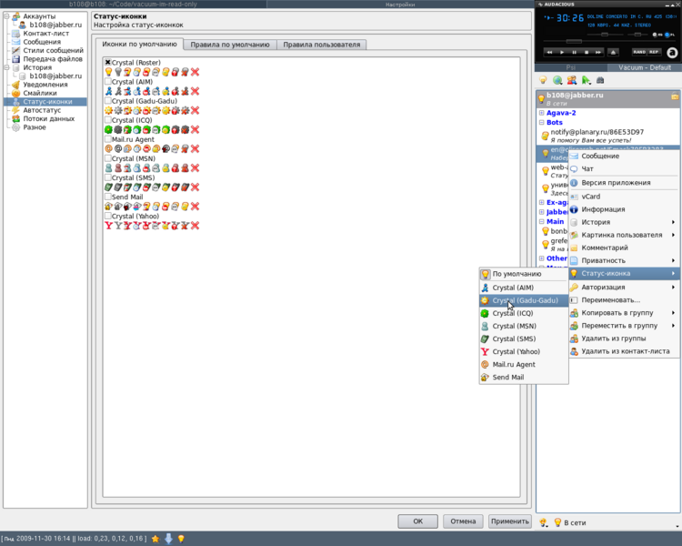Click the lightbulb icon in roster toolbar

click(x=542, y=80)
